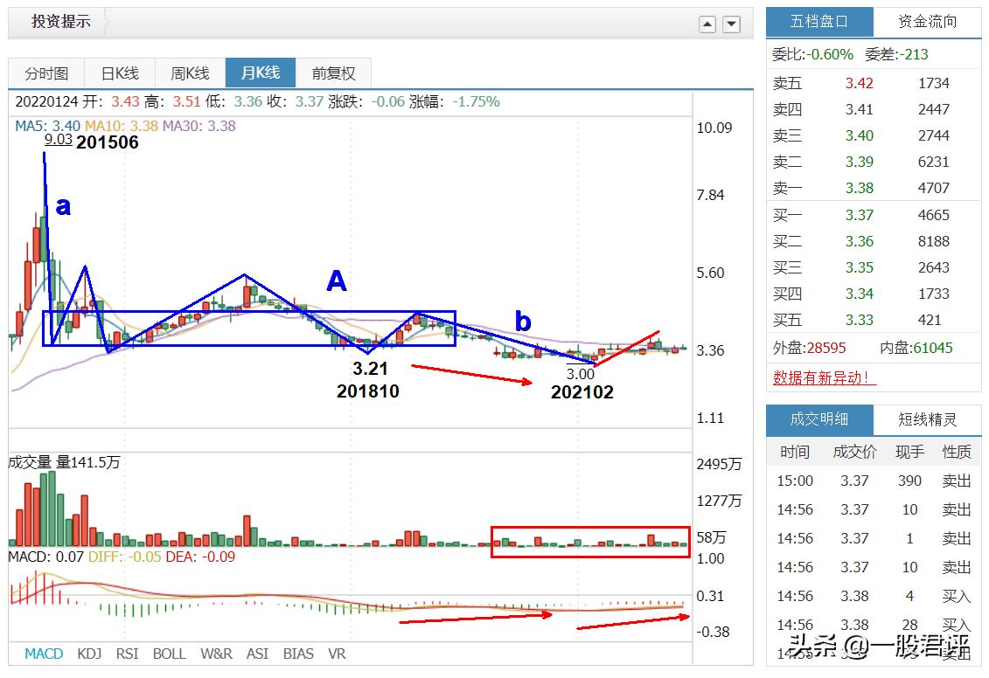
Task: Toggle the 前复权 price adjustment
Action: pos(334,73)
